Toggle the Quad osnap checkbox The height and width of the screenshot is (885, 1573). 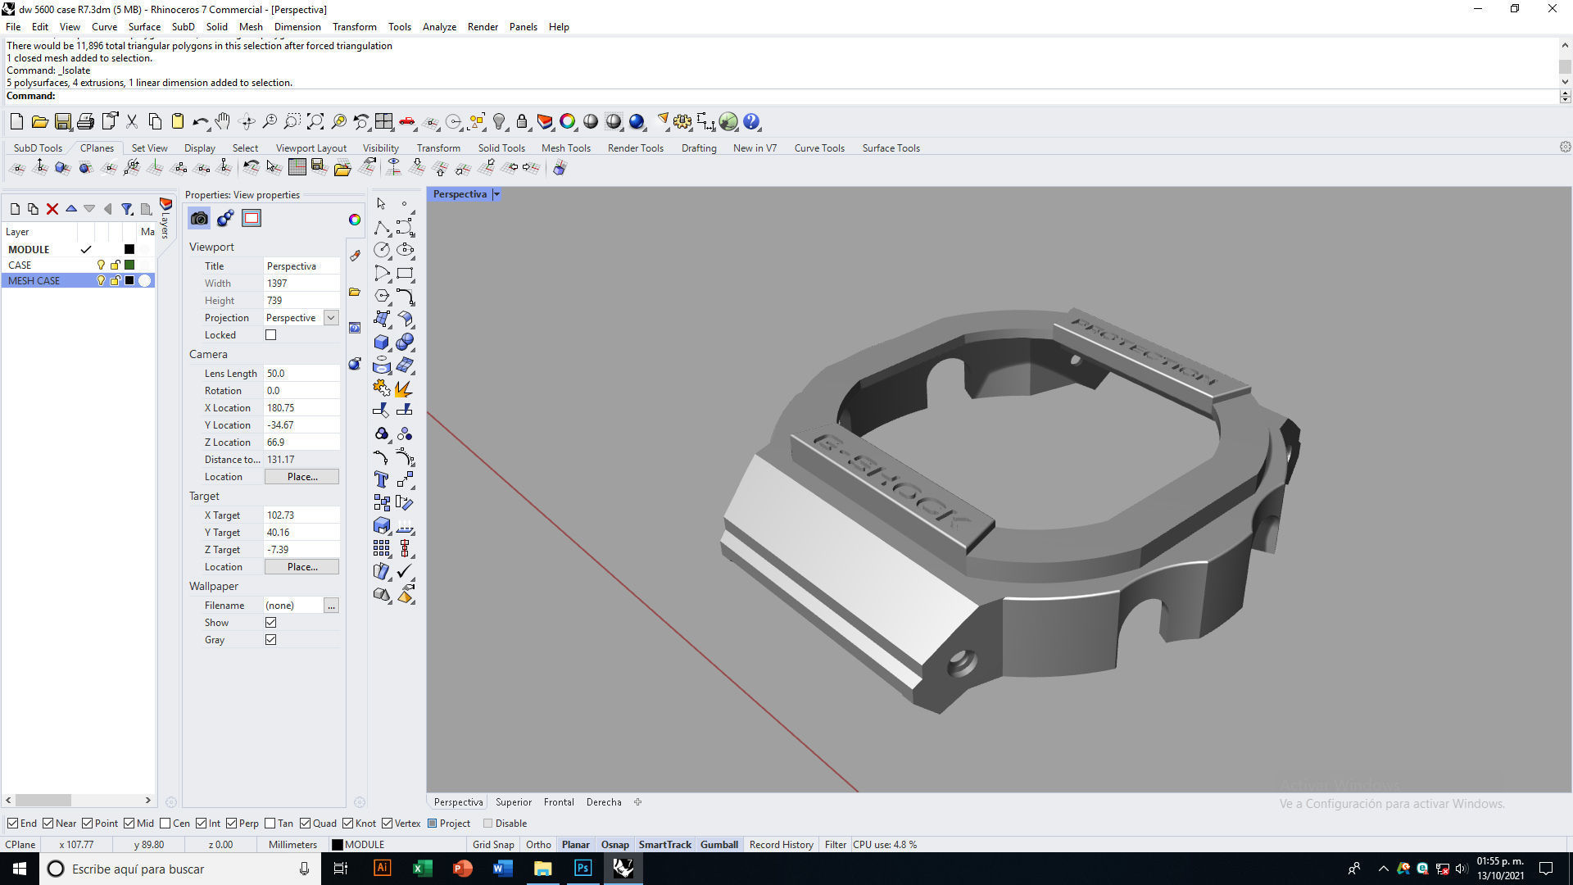(306, 824)
